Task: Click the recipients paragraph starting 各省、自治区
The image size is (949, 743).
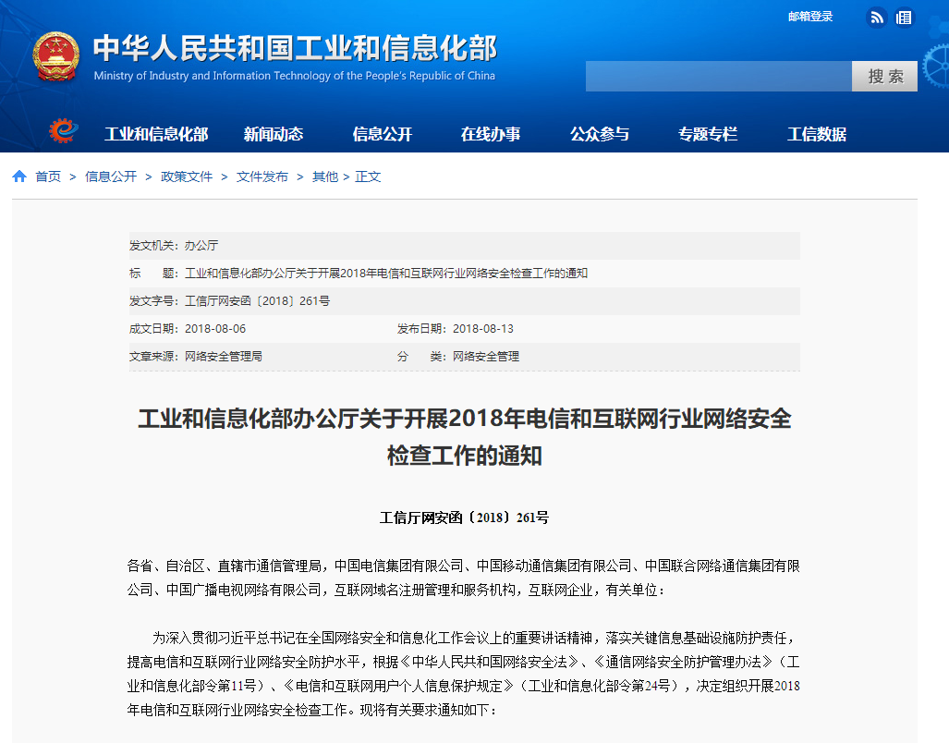Action: click(464, 578)
